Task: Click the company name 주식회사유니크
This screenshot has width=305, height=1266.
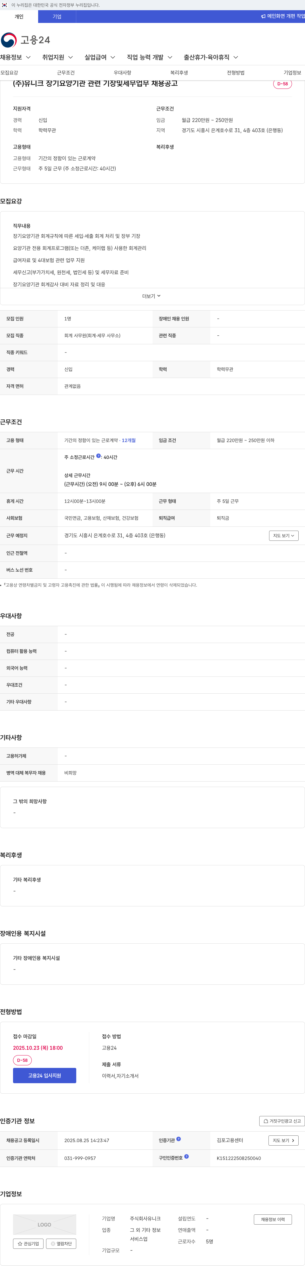Action: pos(145,1218)
